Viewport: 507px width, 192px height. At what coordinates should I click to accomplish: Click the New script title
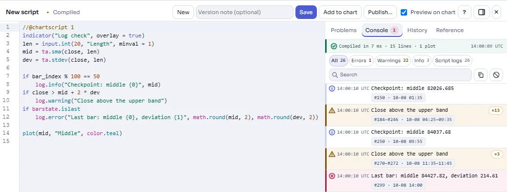coord(22,12)
